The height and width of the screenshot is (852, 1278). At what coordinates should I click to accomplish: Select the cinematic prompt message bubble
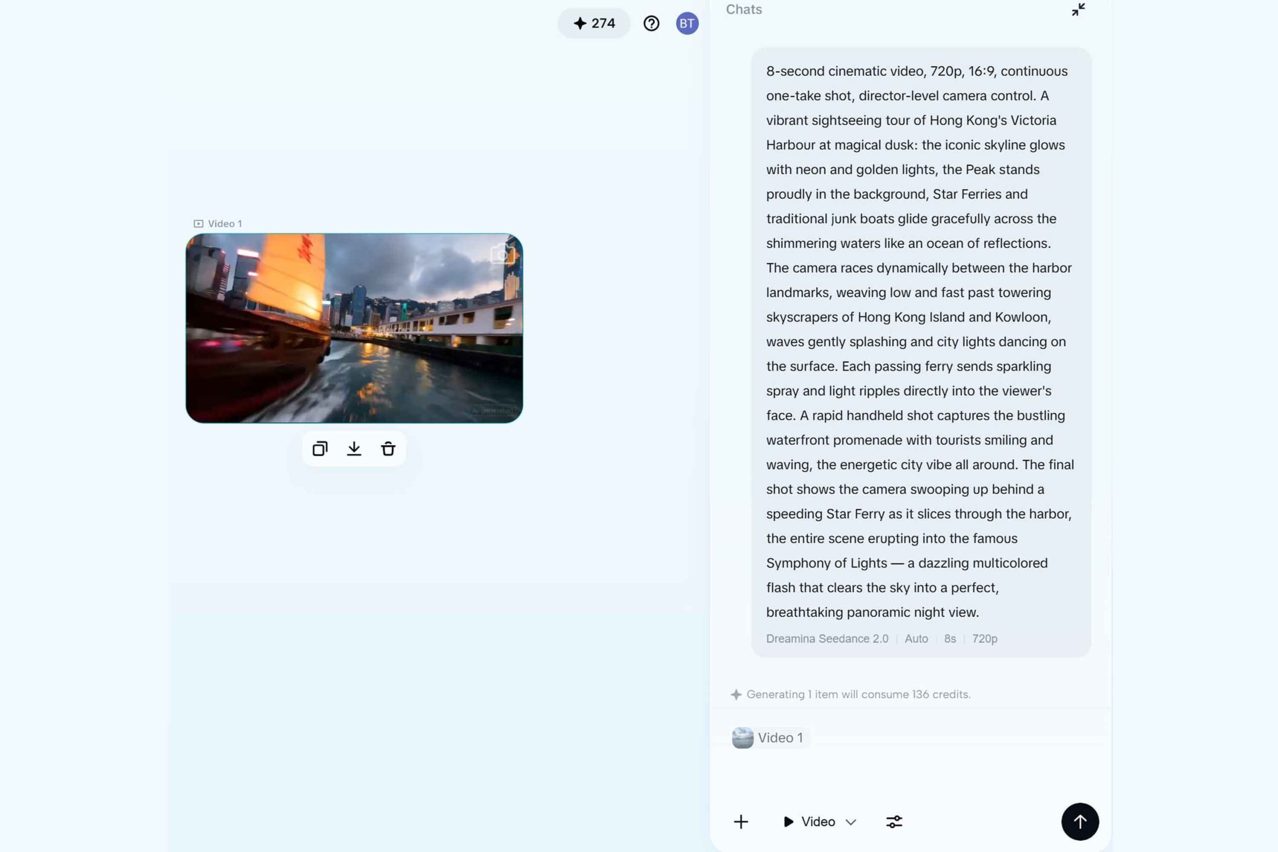coord(921,341)
